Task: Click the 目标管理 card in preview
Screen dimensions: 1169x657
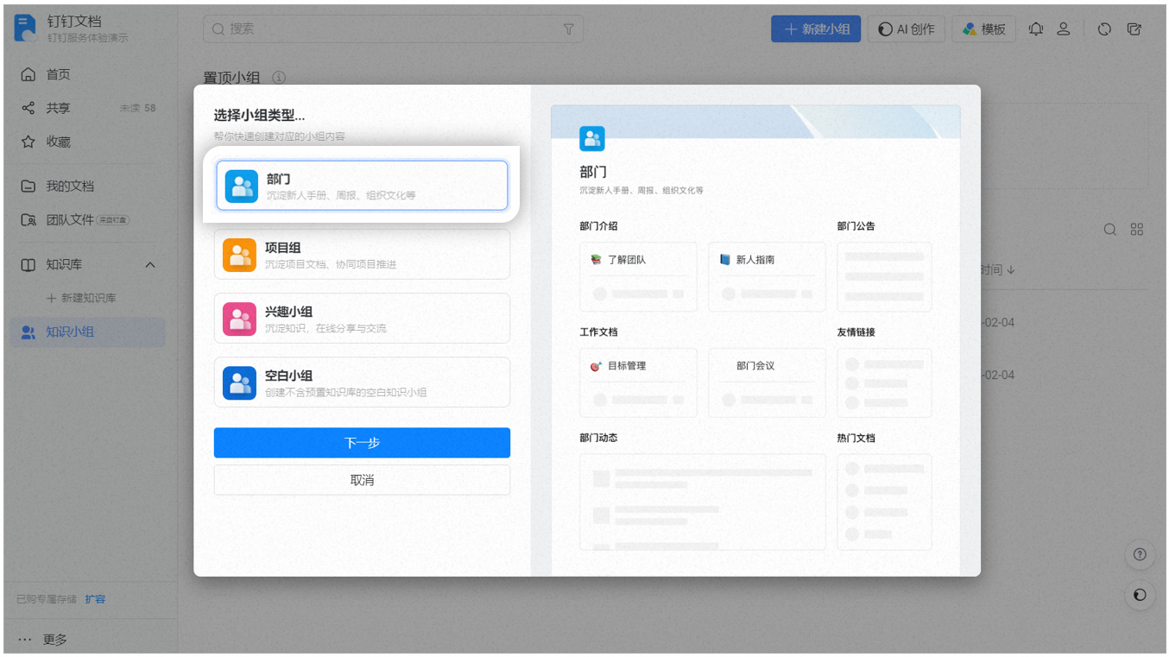Action: 638,382
